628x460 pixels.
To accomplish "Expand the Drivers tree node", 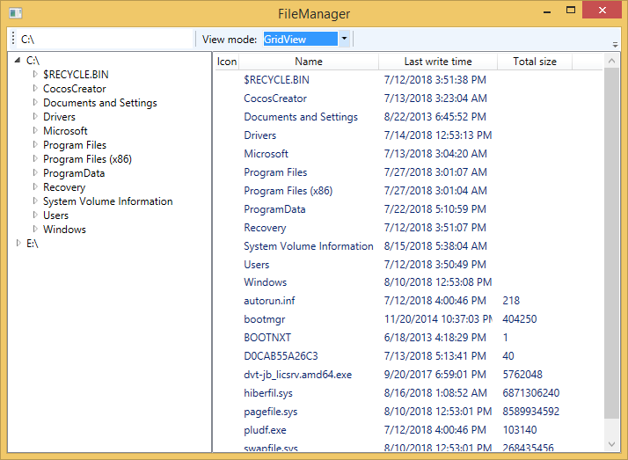I will tap(35, 116).
